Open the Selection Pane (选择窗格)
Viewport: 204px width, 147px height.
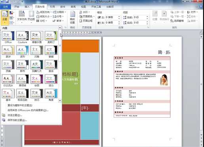tap(177, 21)
